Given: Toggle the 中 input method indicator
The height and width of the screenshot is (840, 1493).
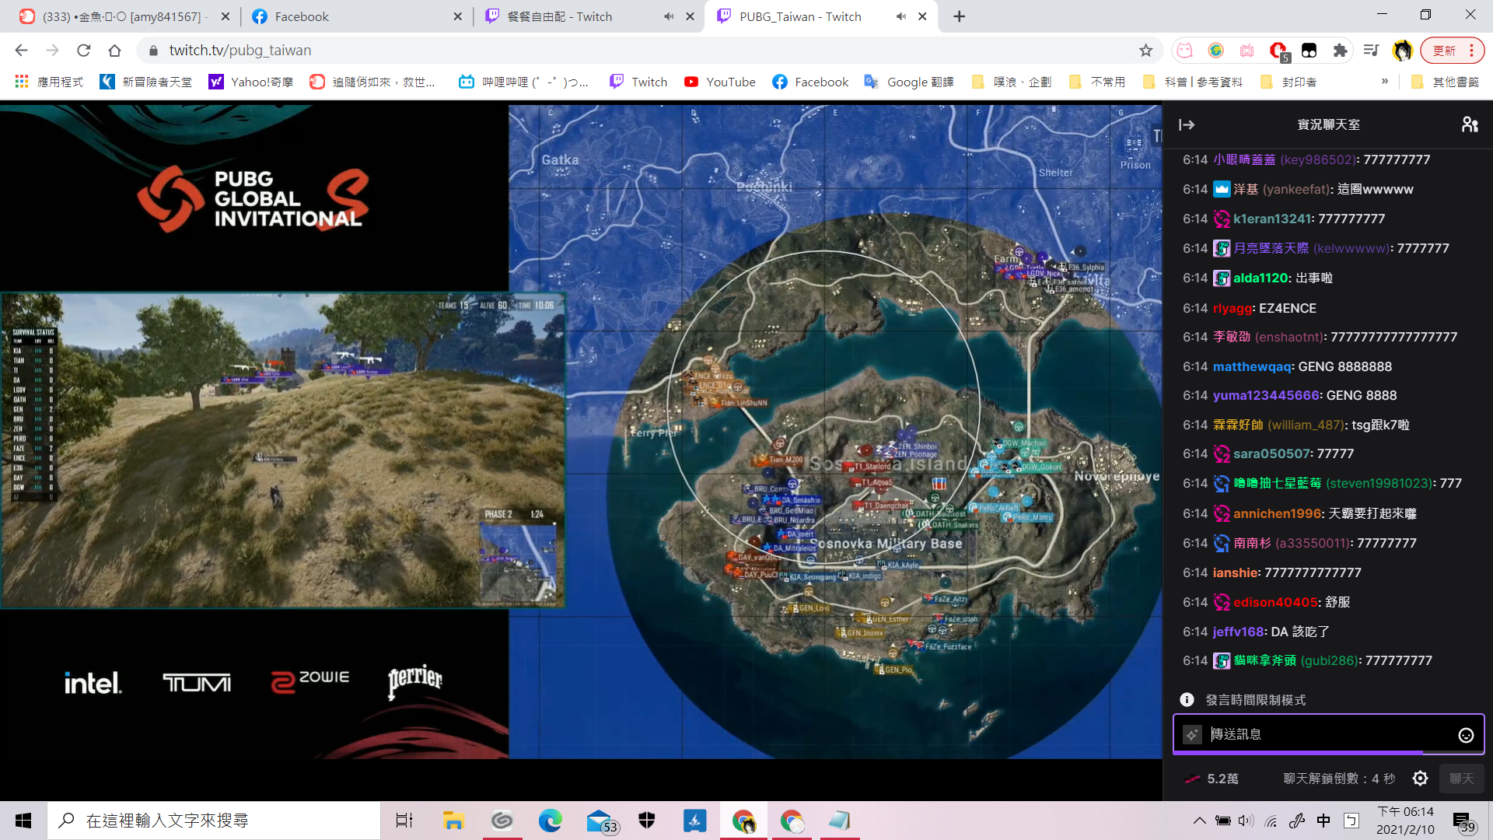Looking at the screenshot, I should coord(1323,821).
